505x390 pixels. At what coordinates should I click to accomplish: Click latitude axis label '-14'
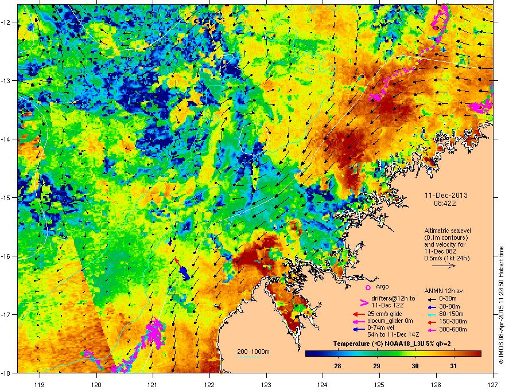pos(6,139)
